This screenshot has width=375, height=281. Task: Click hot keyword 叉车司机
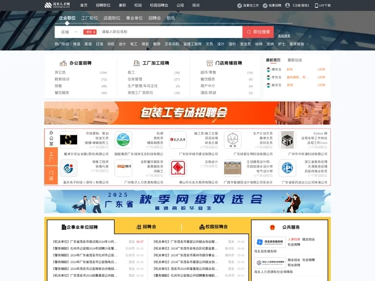172,44
